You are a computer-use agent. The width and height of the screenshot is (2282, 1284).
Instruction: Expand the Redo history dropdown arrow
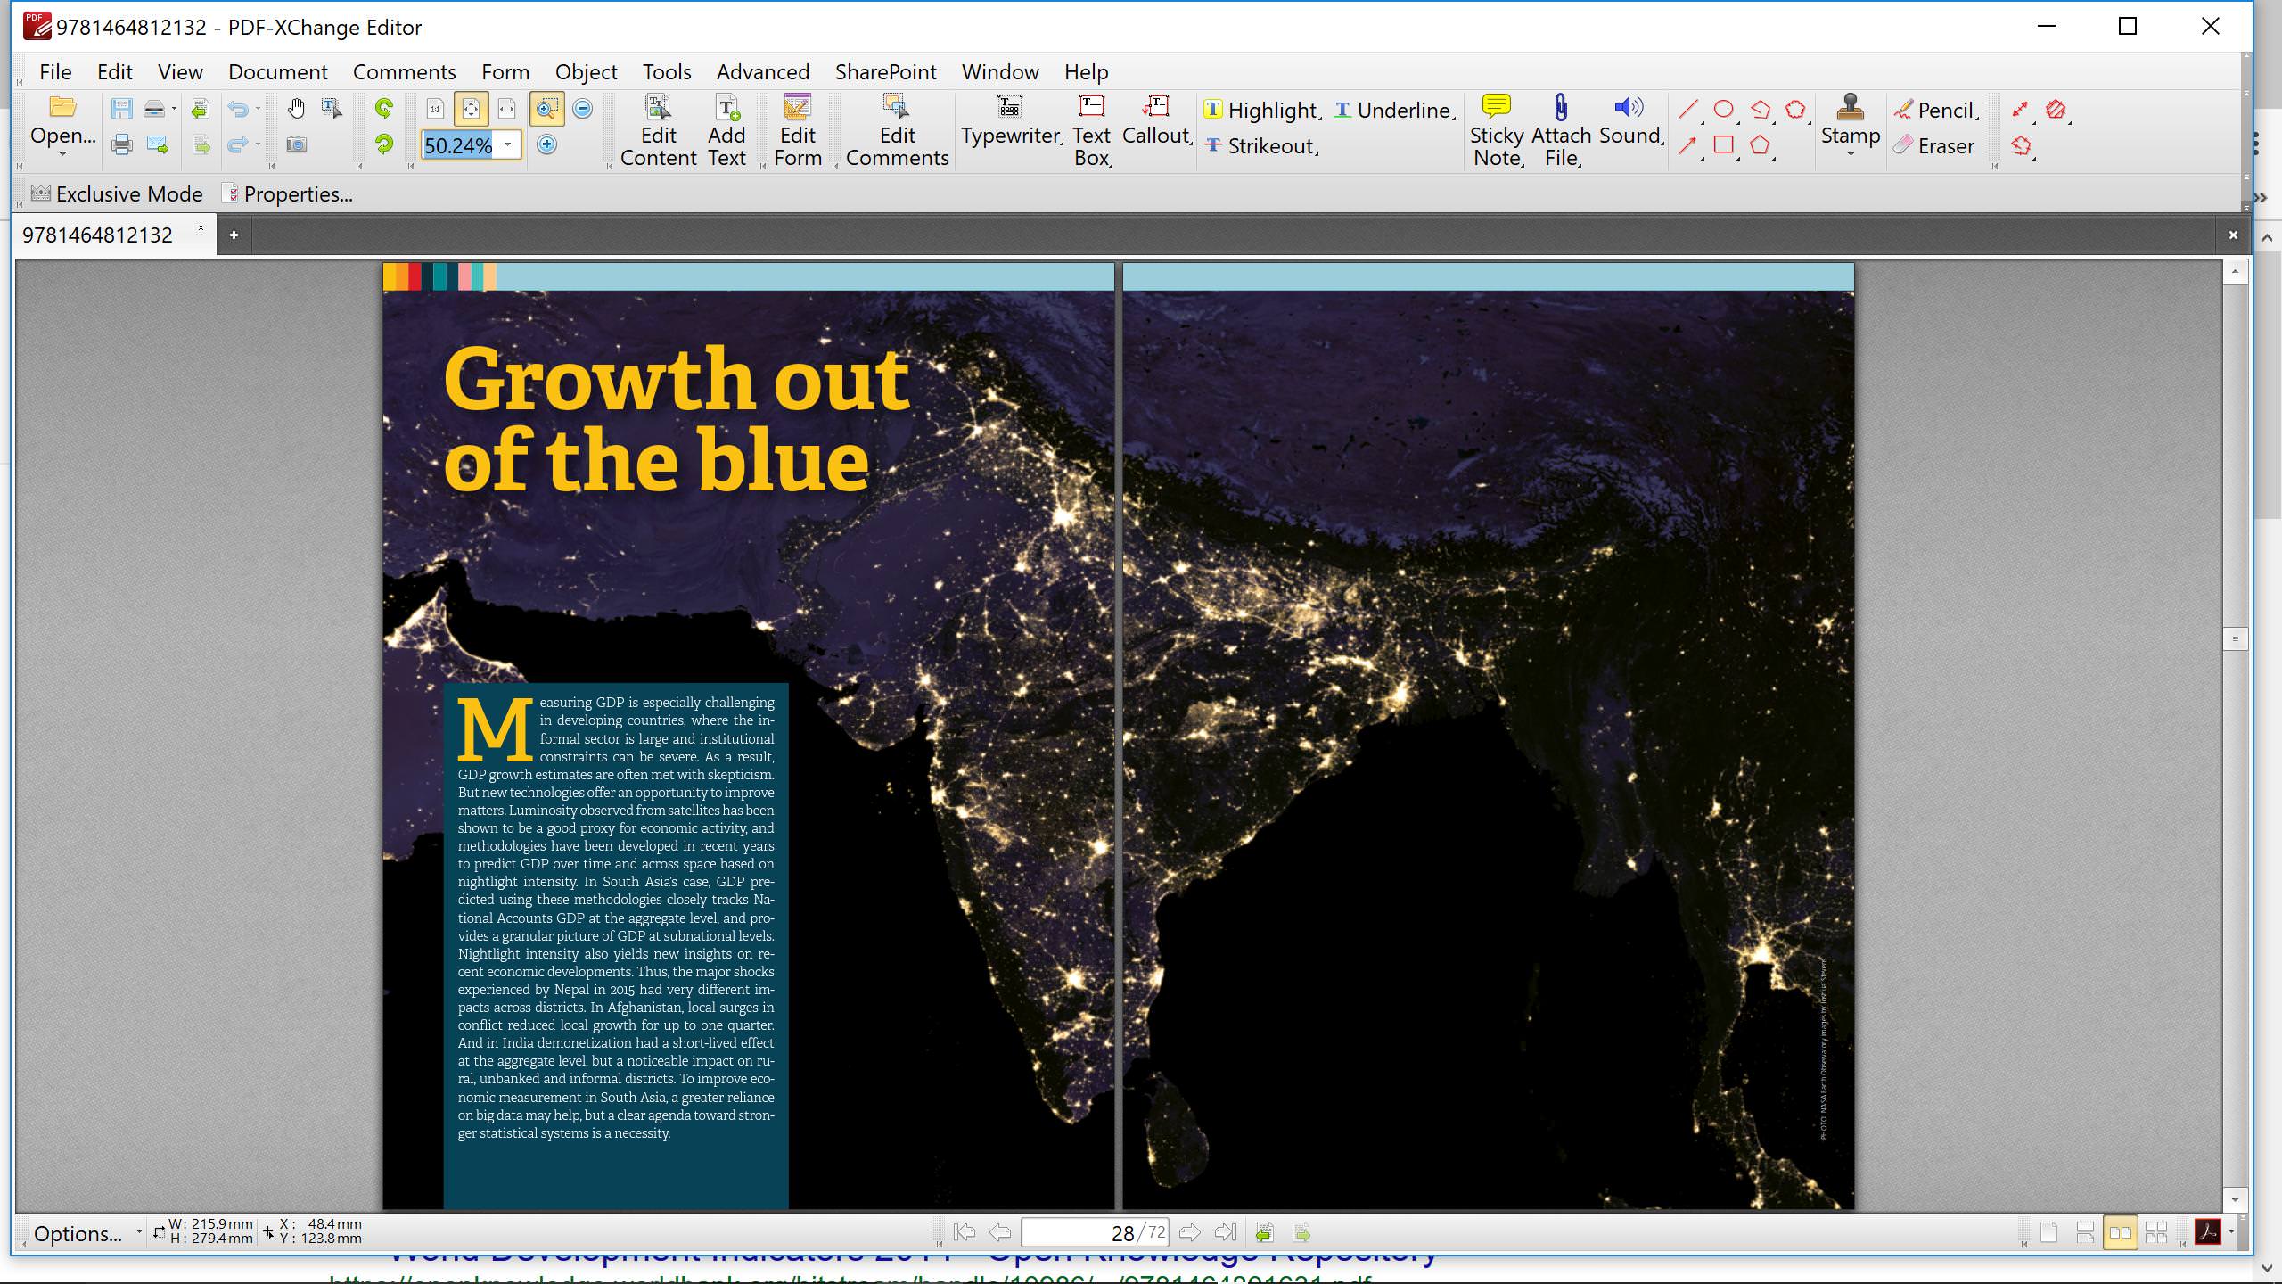(x=258, y=144)
